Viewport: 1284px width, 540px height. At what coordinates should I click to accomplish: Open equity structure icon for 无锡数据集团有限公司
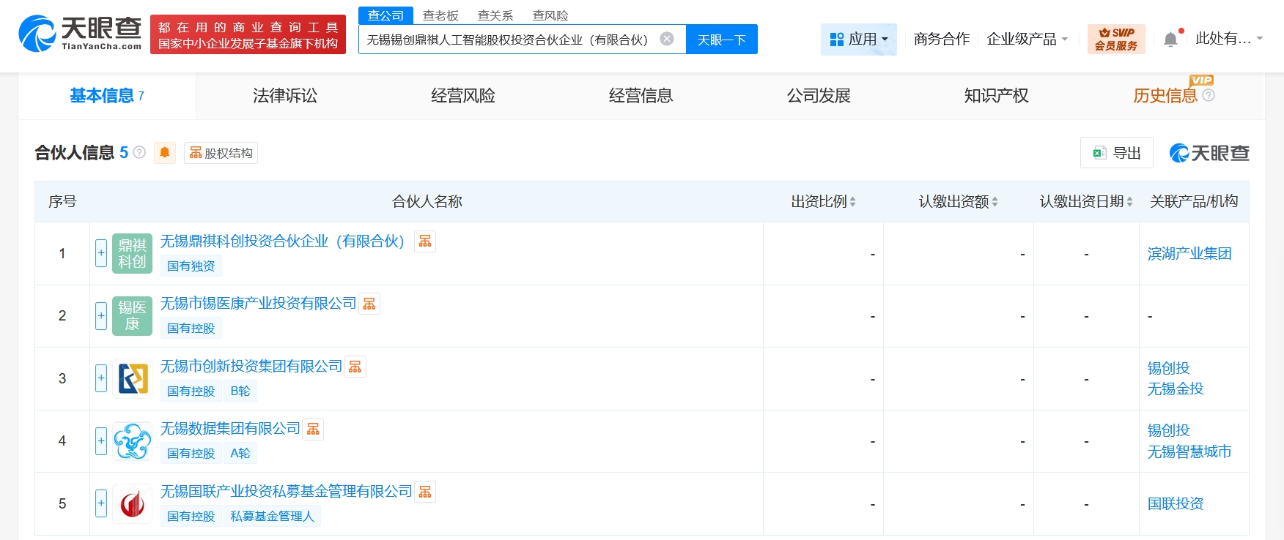tap(313, 429)
